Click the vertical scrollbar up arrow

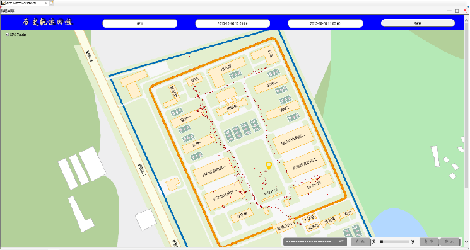467,20
